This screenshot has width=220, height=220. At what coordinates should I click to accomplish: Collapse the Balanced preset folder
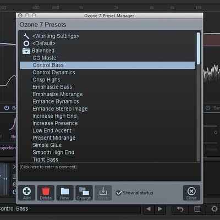26,51
